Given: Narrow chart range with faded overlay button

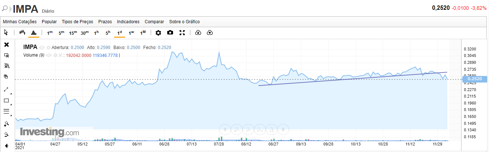Looking at the screenshot, I should [x=271, y=129].
